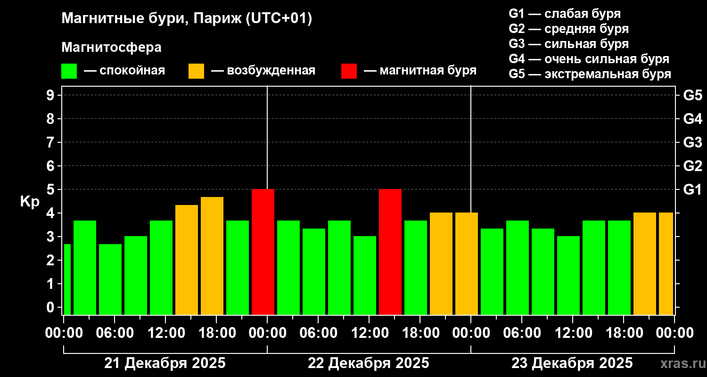Select the 'G3 — сильная буря' legend line
The height and width of the screenshot is (377, 707).
(569, 44)
